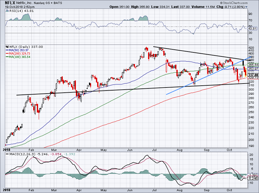259x193 pixels.
Task: Click the StockCharts.com copyright text
Action: pos(234,3)
